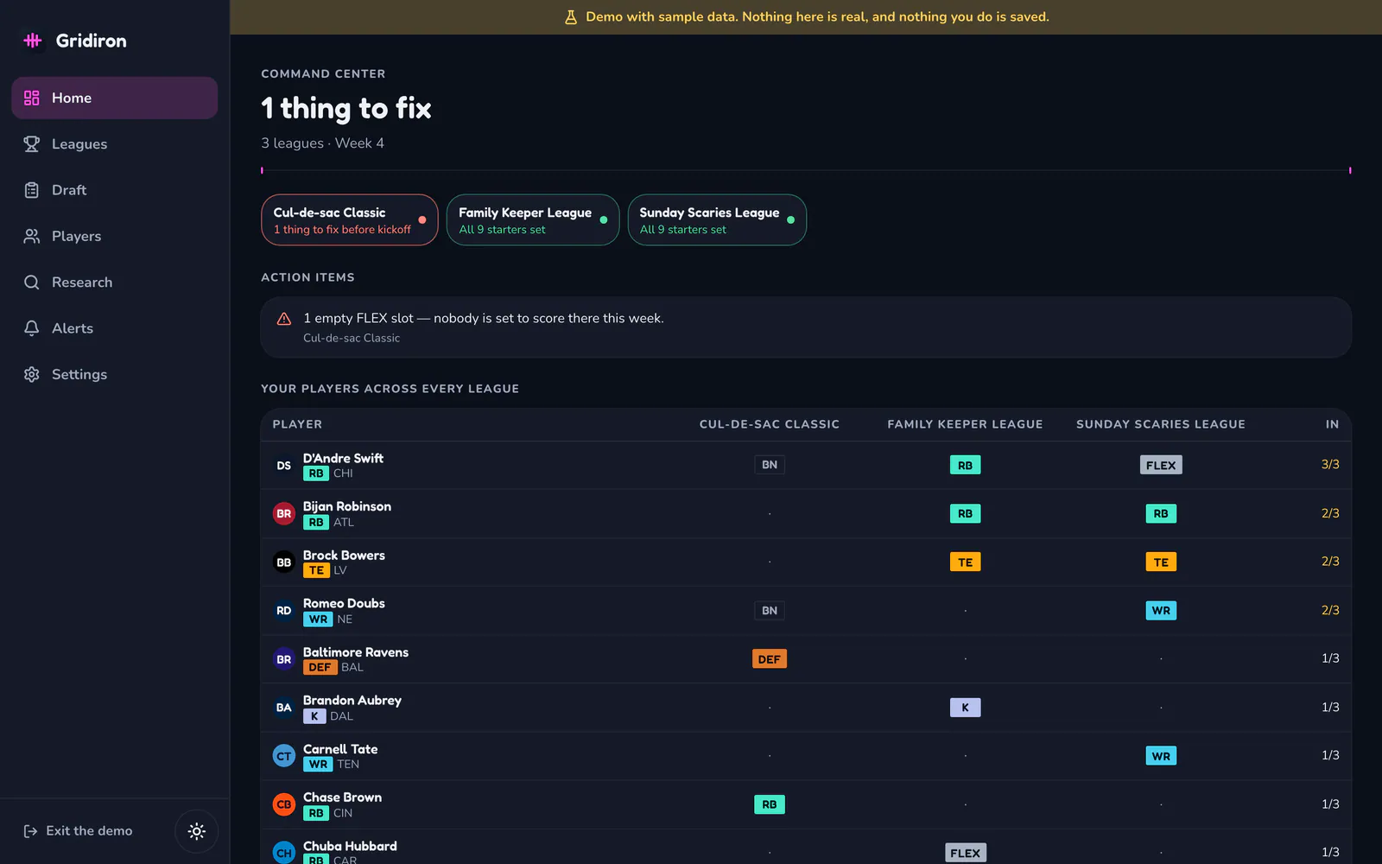Viewport: 1382px width, 864px height.
Task: Navigate to Players
Action: (x=115, y=236)
